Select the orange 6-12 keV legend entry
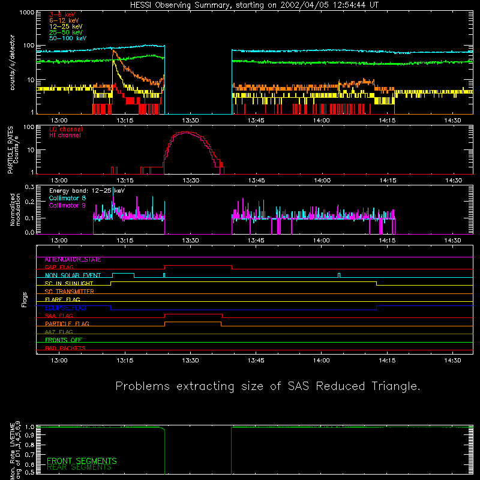Screen dimensions: 480x480 [64, 20]
